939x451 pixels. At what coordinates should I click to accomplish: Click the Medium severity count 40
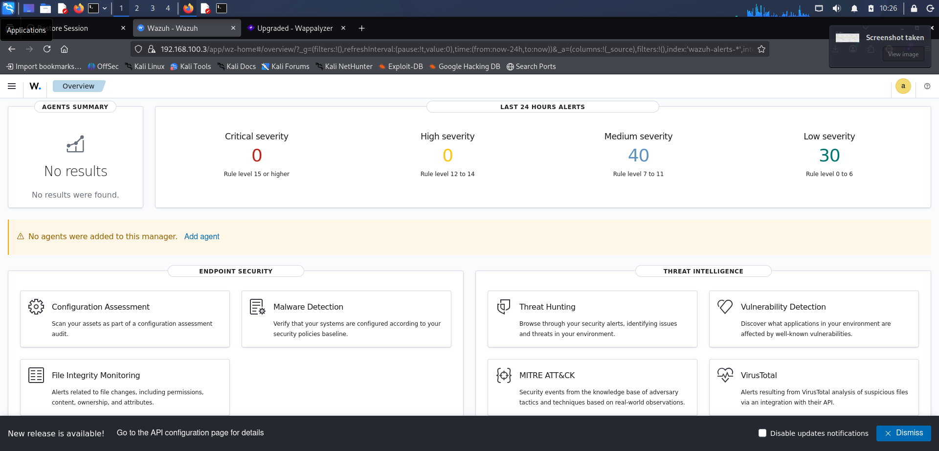coord(638,156)
